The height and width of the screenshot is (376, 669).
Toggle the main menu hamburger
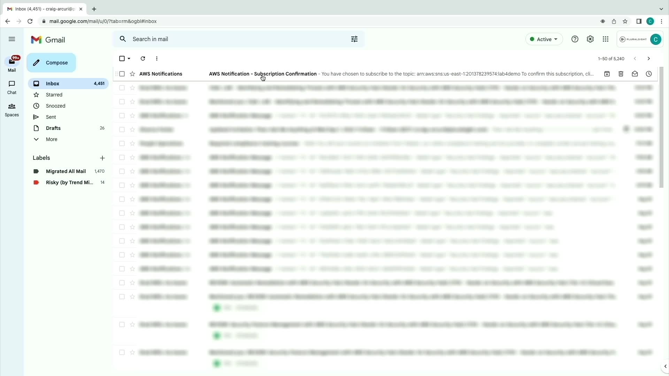(12, 39)
